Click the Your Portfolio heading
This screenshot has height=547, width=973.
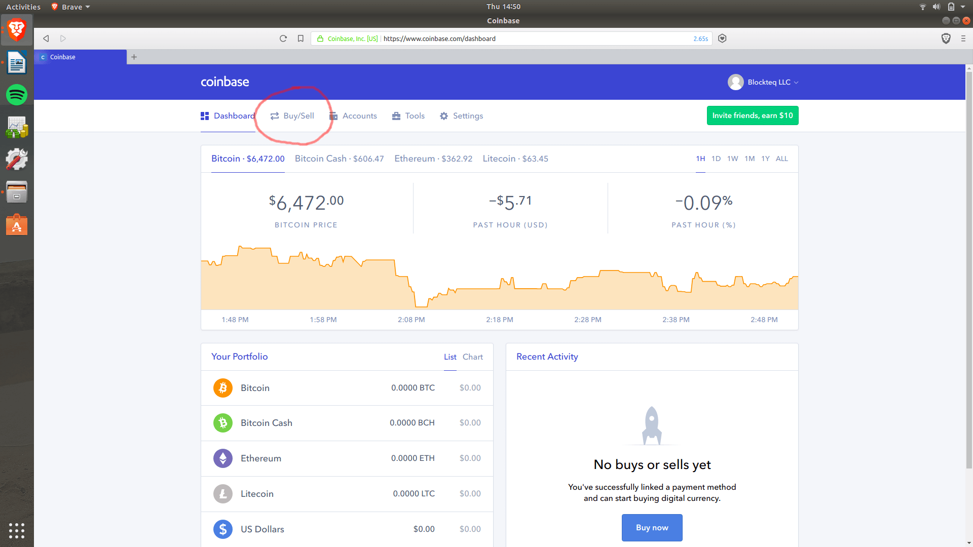pos(239,357)
